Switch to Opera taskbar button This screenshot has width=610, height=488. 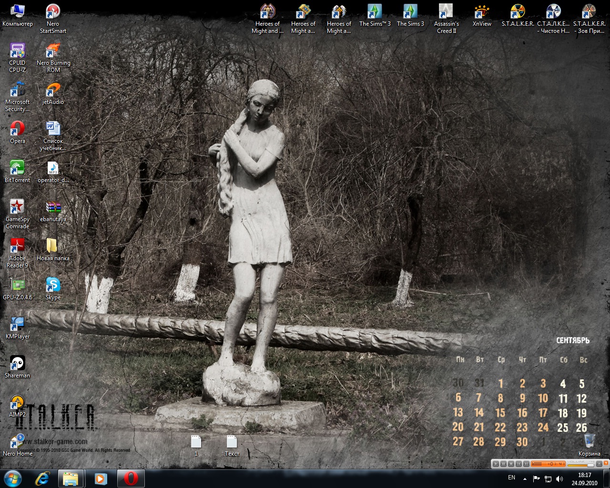click(x=131, y=478)
